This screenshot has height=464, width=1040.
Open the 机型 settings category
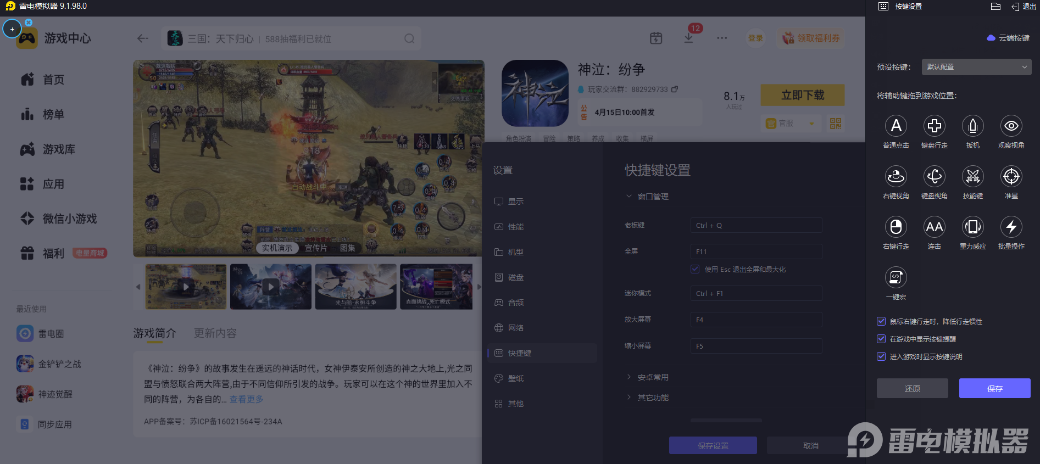click(542, 252)
